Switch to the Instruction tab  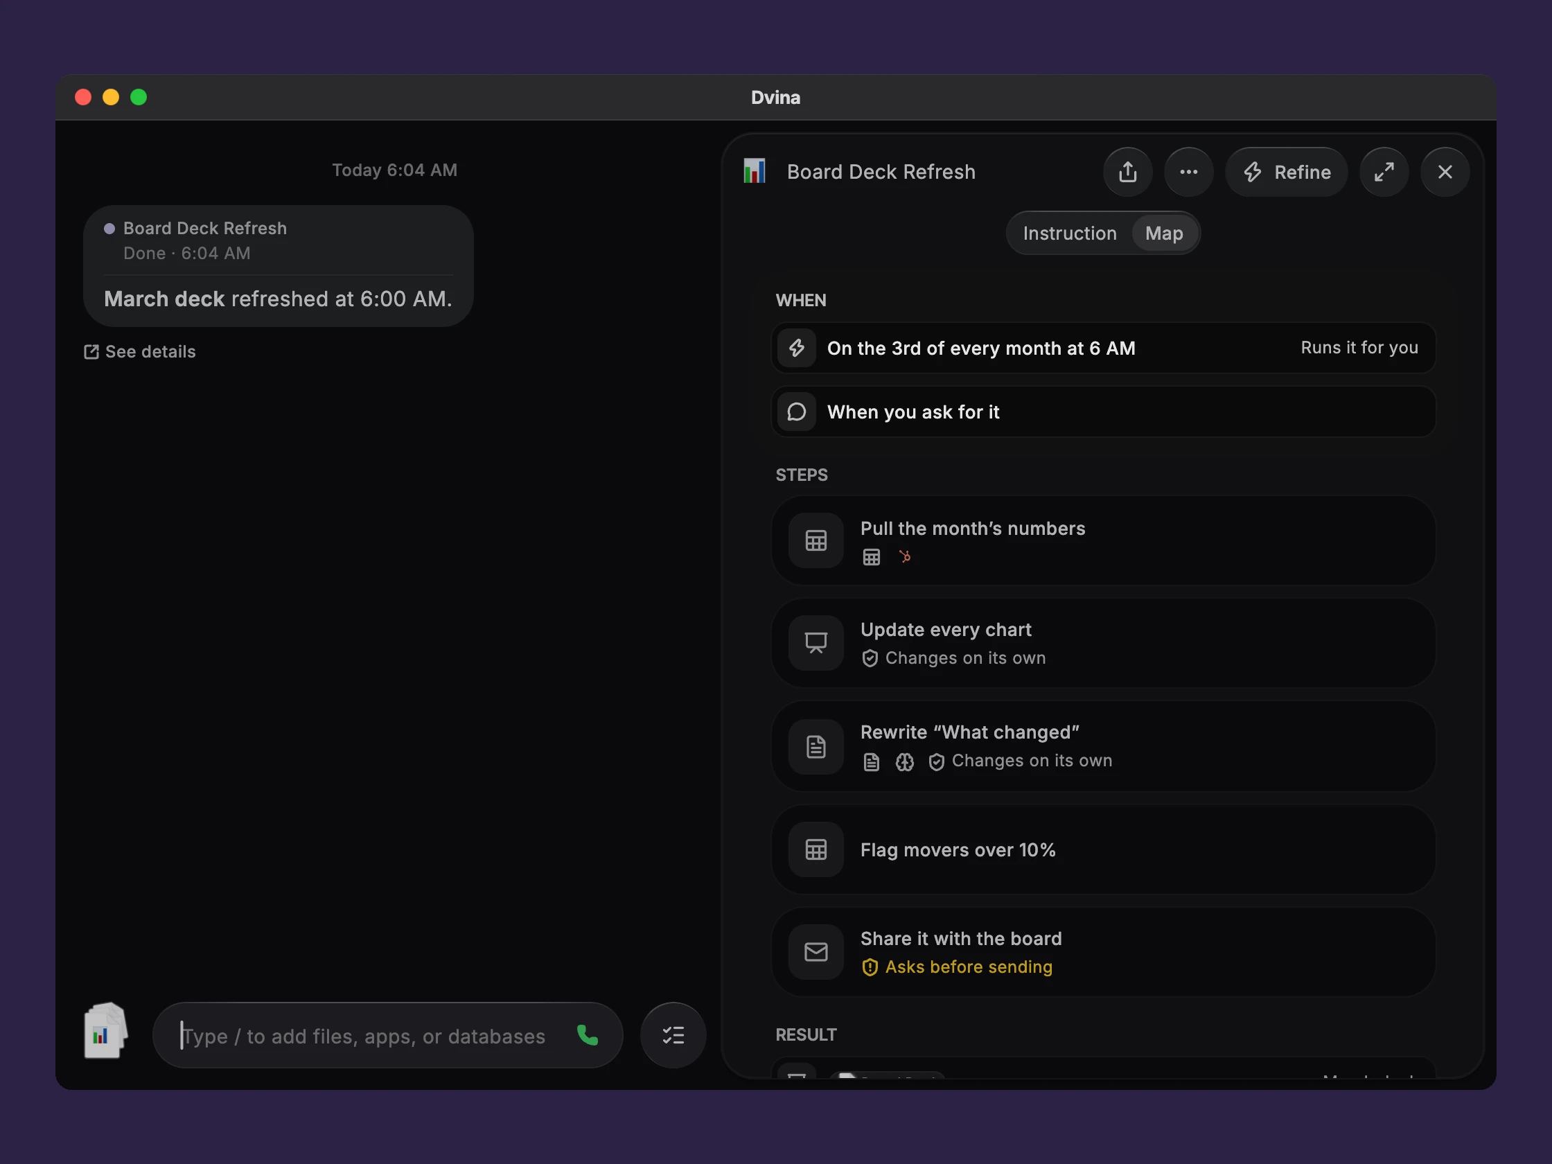pos(1069,233)
